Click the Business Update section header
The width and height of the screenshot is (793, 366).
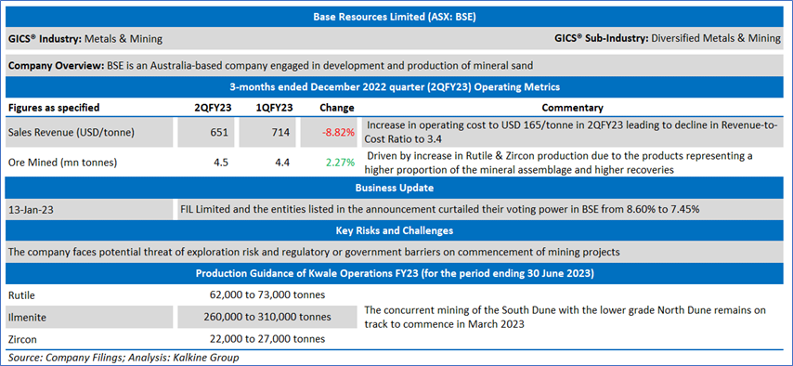pos(395,188)
